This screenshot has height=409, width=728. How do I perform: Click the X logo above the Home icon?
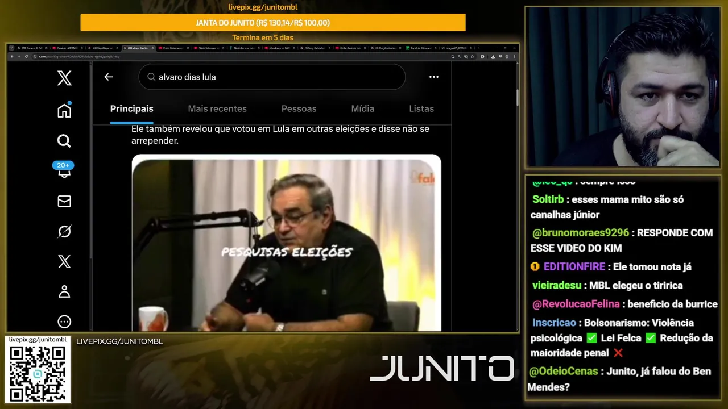click(x=64, y=78)
